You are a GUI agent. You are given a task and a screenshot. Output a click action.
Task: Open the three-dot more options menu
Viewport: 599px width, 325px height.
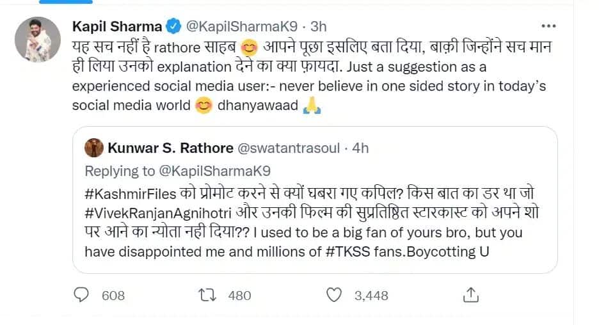click(x=548, y=26)
